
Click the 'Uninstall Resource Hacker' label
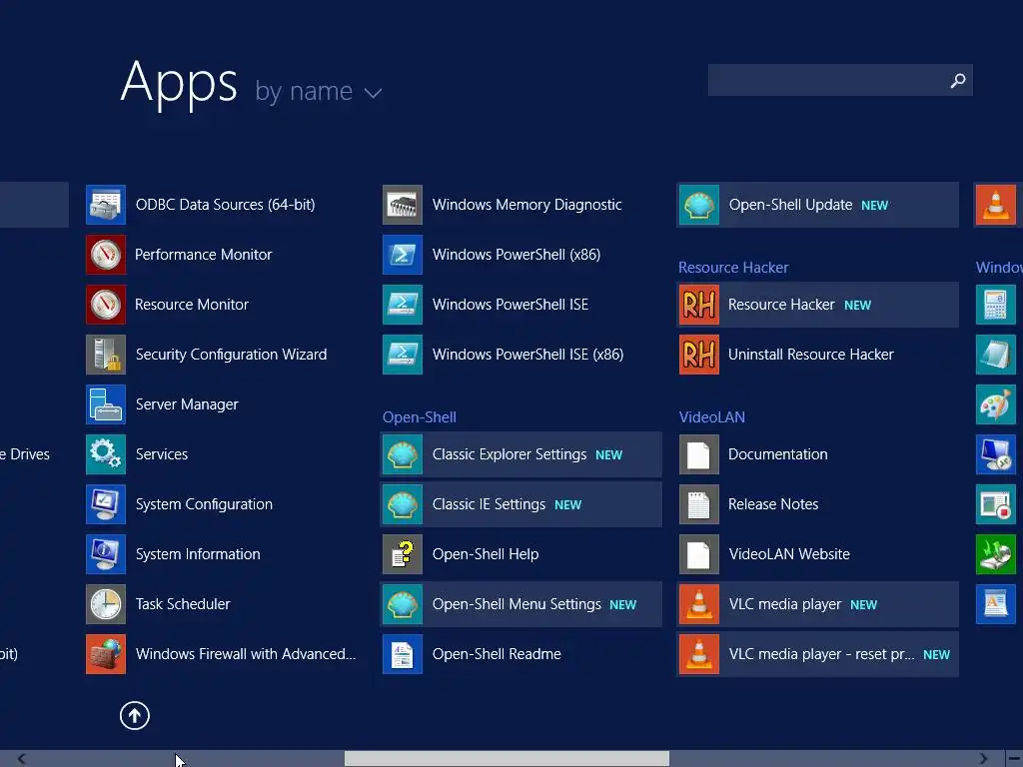[811, 355]
